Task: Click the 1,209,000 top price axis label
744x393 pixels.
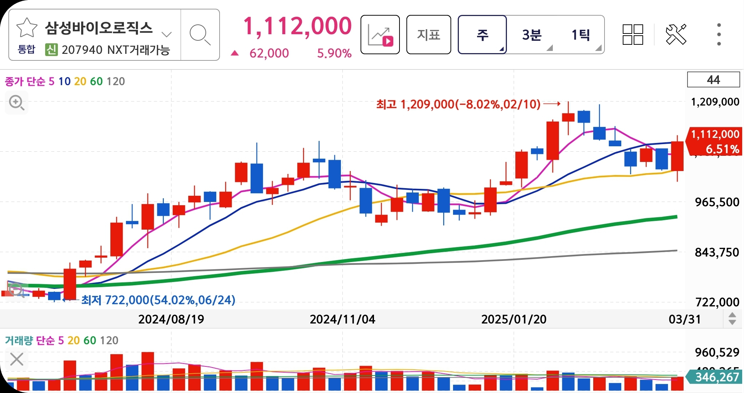Action: click(x=715, y=102)
